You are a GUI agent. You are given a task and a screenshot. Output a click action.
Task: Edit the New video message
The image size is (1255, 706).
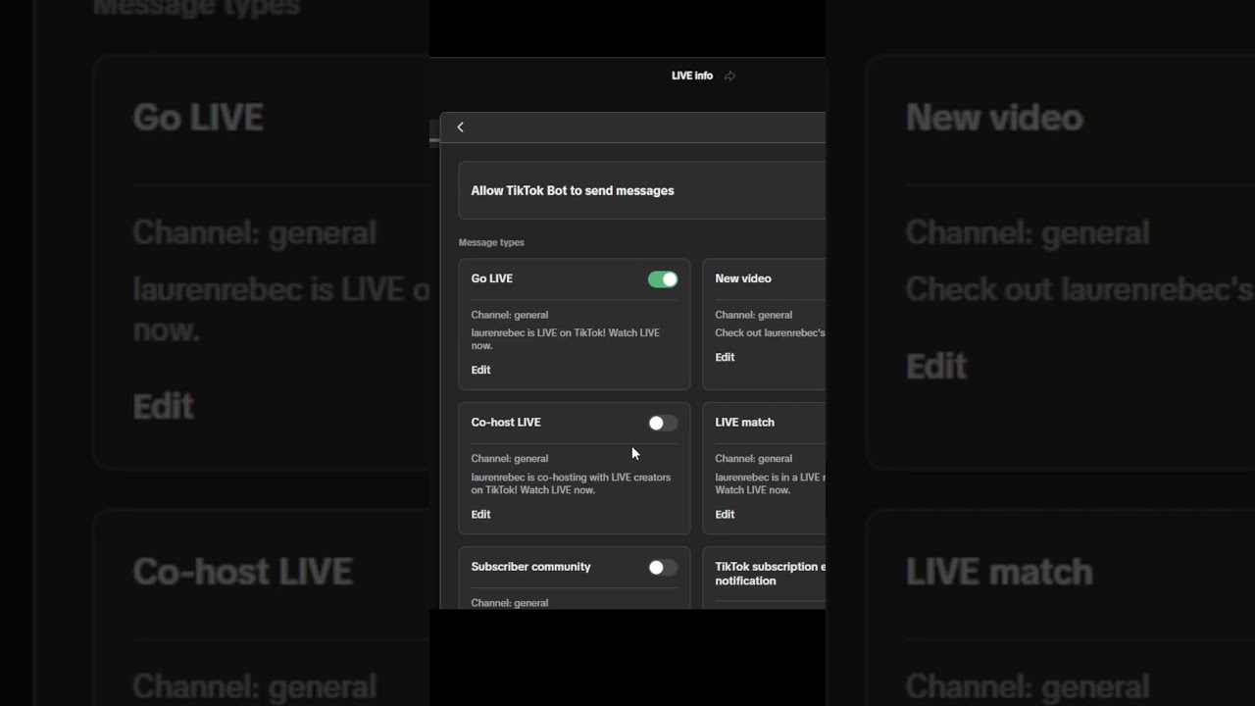click(x=725, y=357)
